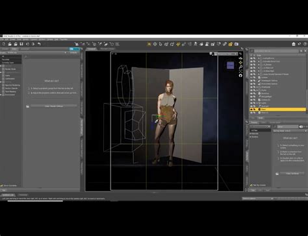Click the Home icon at the top right
Screen dimensions: 308x236
click(294, 44)
